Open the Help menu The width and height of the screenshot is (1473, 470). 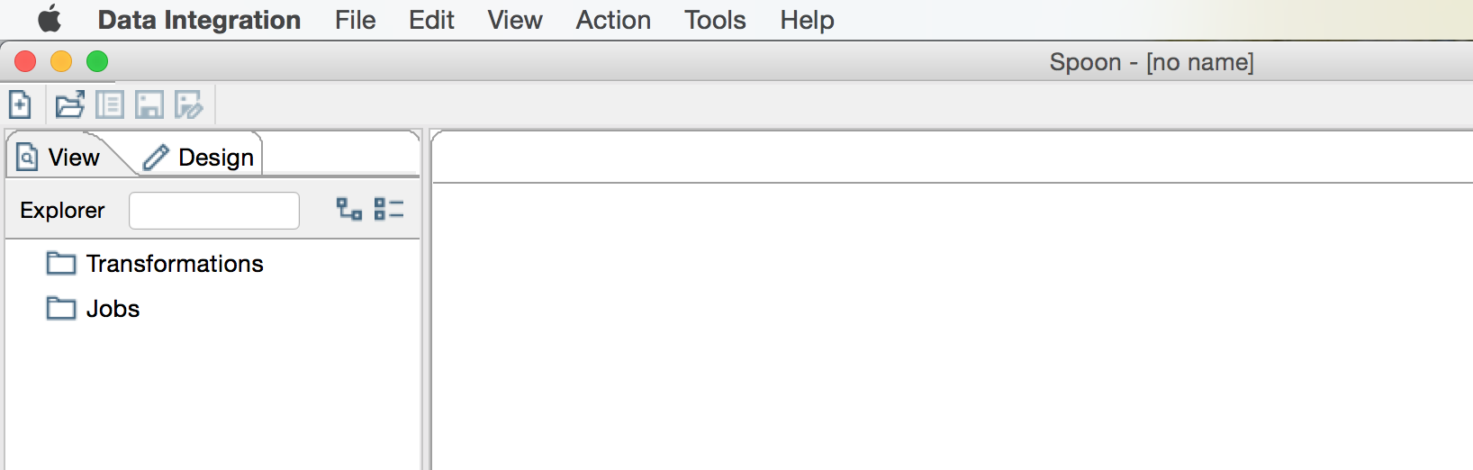(x=807, y=20)
